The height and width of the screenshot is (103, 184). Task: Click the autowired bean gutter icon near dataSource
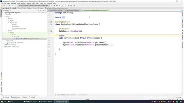(x=51, y=31)
